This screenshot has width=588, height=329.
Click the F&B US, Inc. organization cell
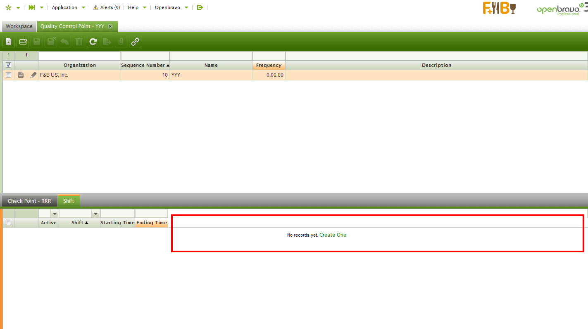click(80, 75)
